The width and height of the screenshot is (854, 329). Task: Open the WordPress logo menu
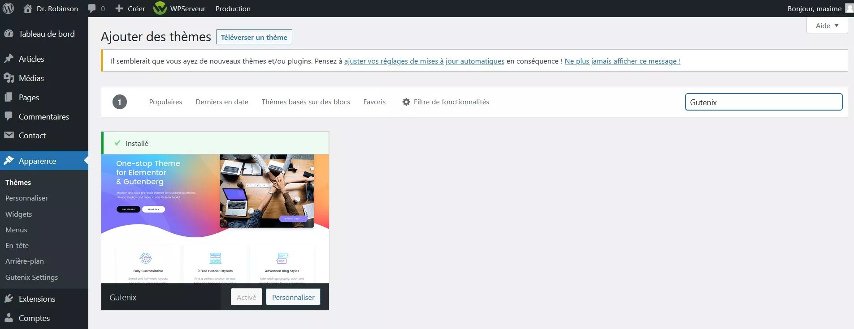[x=8, y=9]
